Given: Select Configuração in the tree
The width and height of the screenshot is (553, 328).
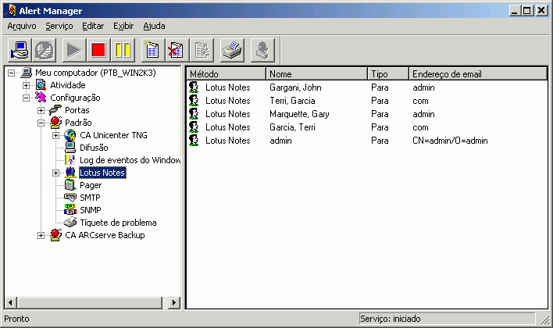Looking at the screenshot, I should click(x=75, y=98).
